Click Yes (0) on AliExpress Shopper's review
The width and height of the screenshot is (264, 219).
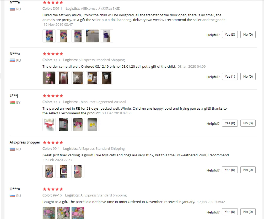pos(230,170)
